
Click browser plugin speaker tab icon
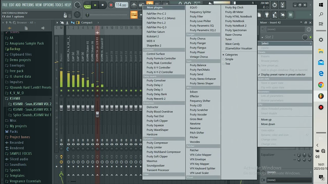tap(43, 28)
